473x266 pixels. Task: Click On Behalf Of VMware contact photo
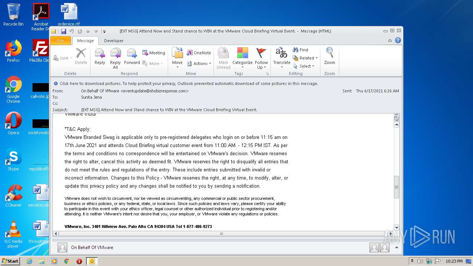[62, 248]
